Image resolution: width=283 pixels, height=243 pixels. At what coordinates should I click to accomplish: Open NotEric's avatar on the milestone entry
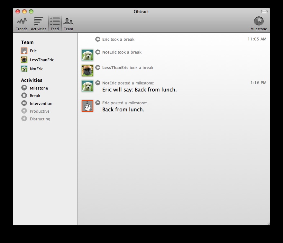tap(87, 86)
